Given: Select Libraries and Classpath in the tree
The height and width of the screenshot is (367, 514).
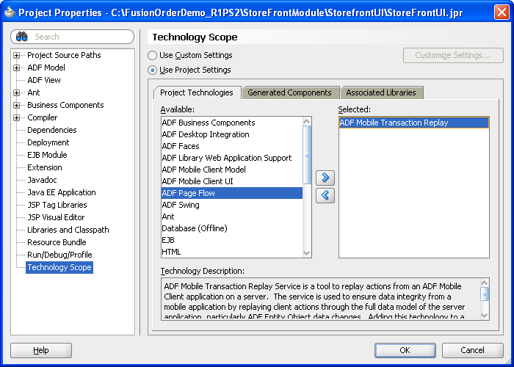Looking at the screenshot, I should coord(68,230).
